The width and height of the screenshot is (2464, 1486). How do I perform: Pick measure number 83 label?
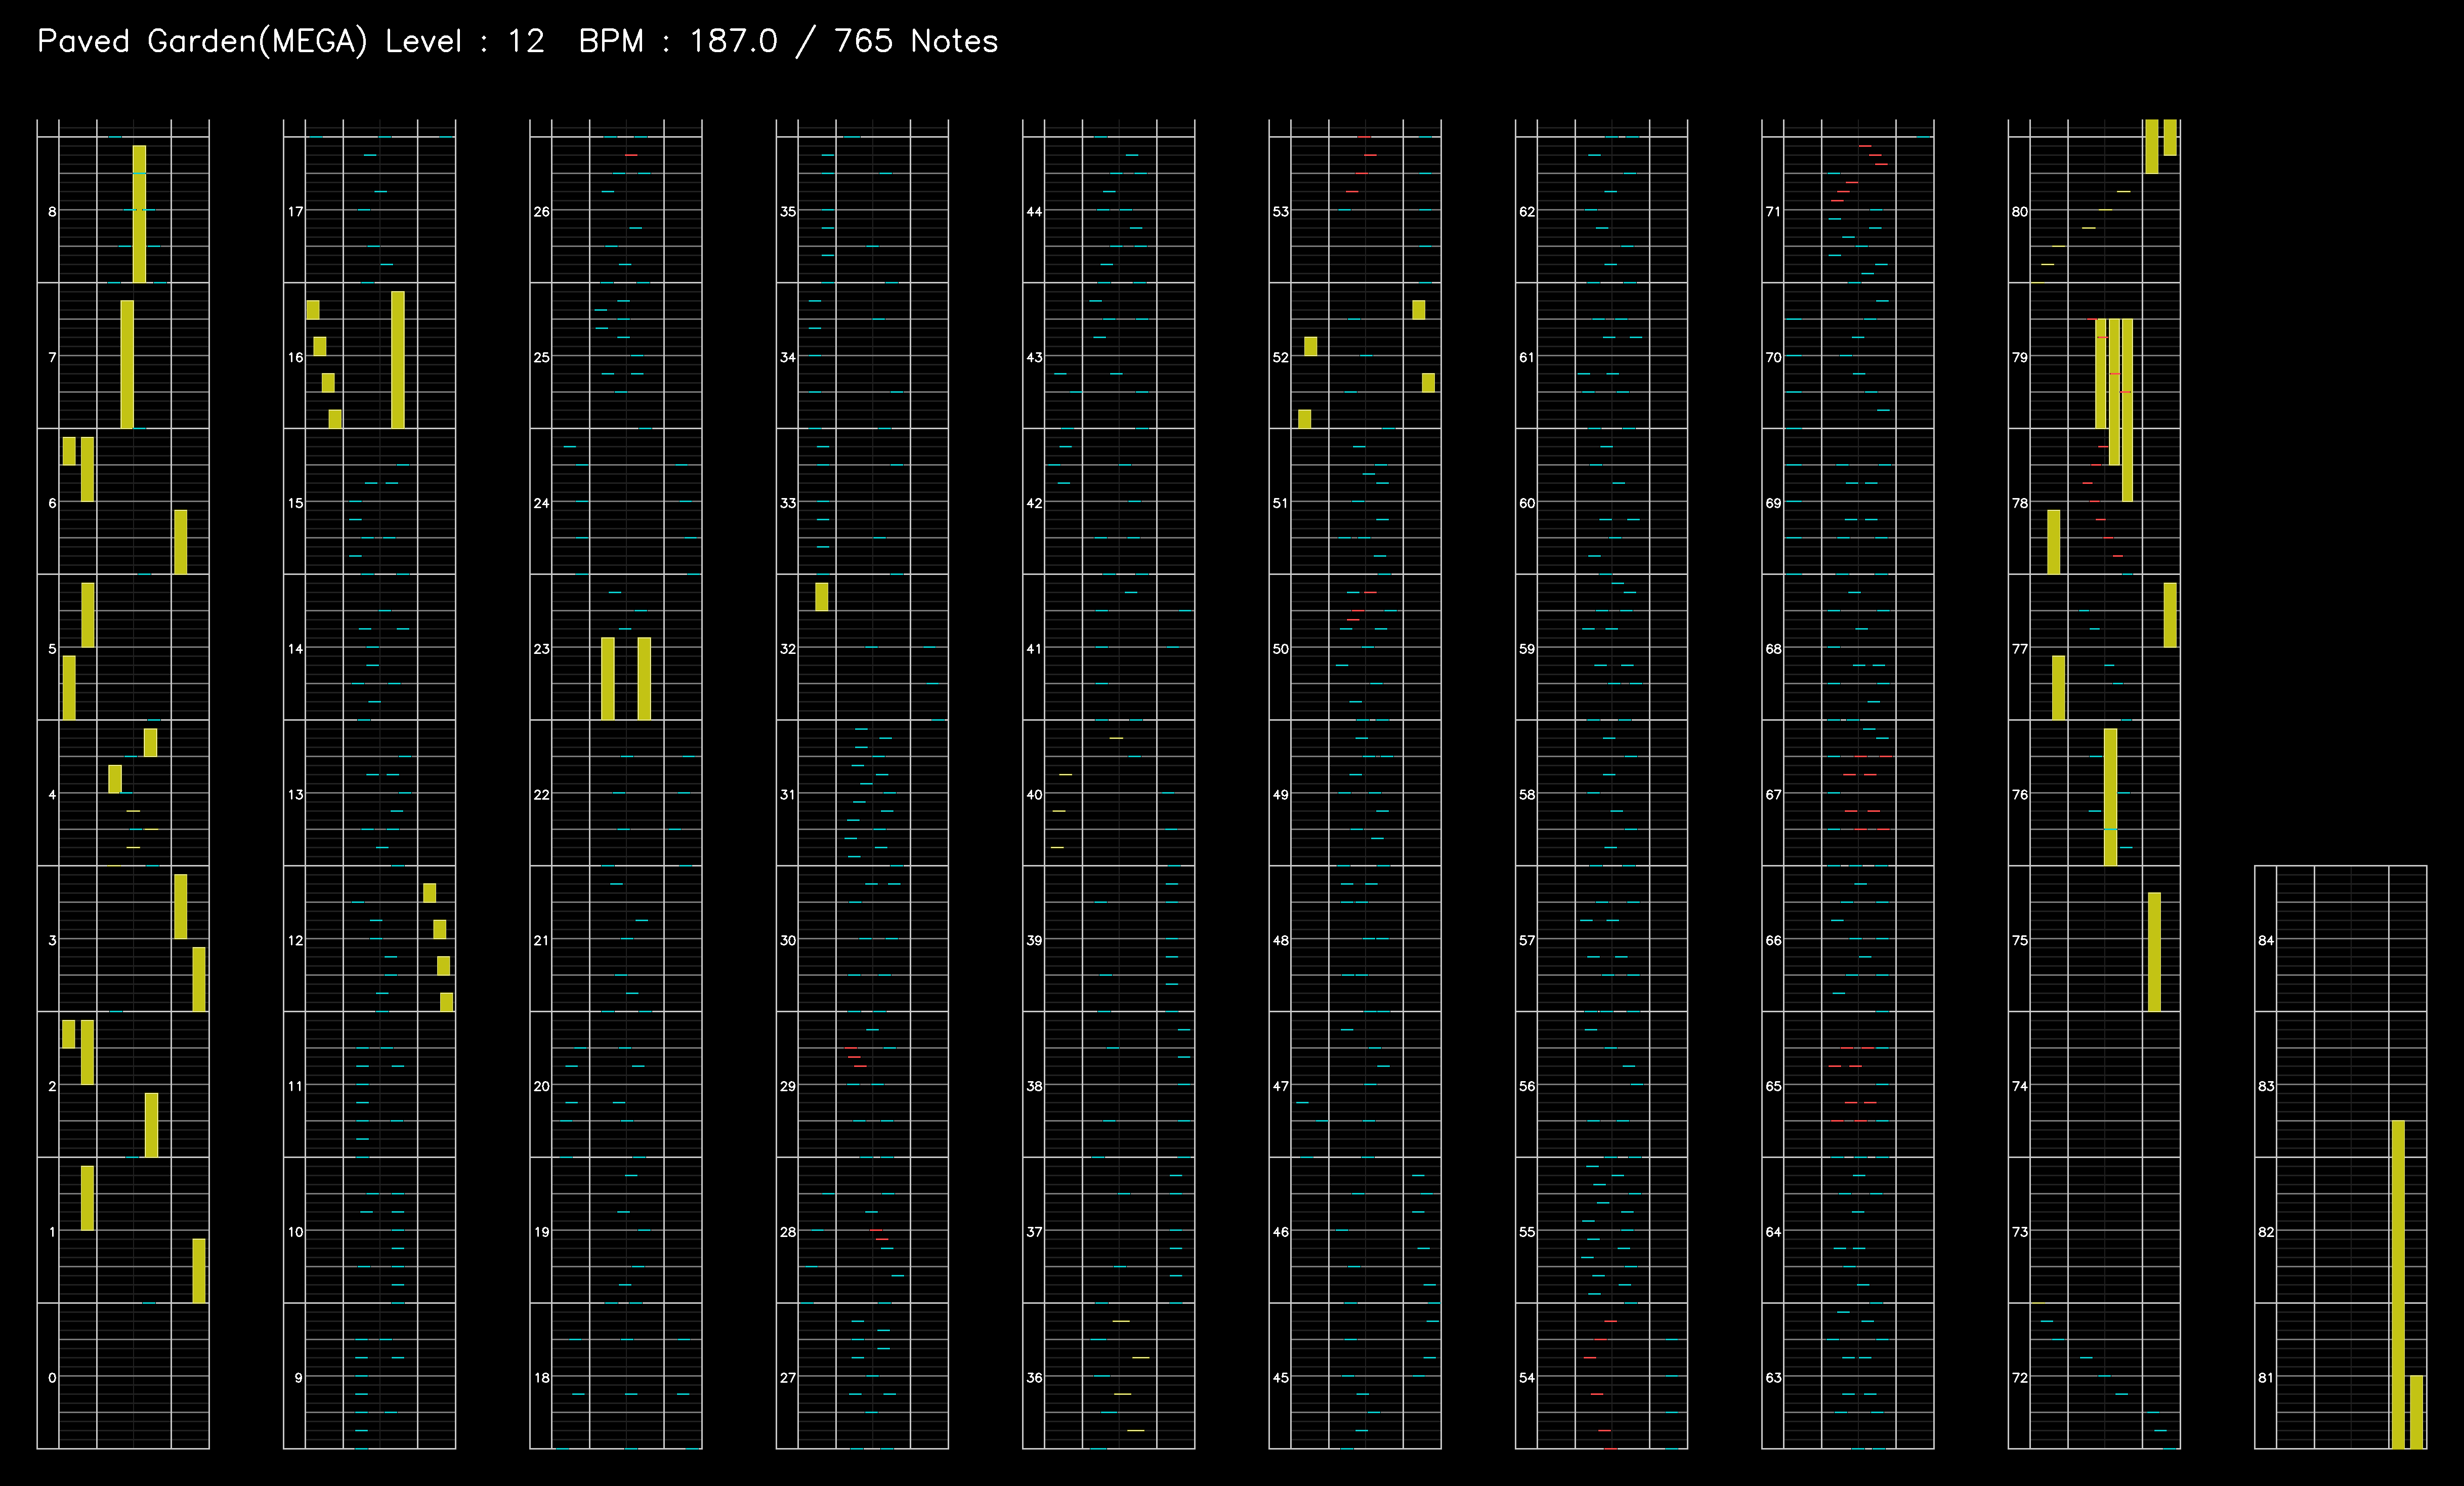(x=2266, y=1086)
